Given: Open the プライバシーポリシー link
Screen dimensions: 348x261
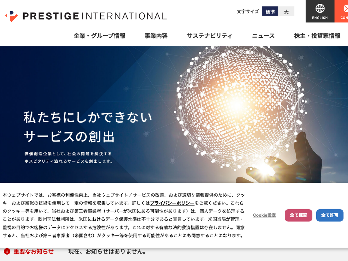Looking at the screenshot, I should 172,203.
